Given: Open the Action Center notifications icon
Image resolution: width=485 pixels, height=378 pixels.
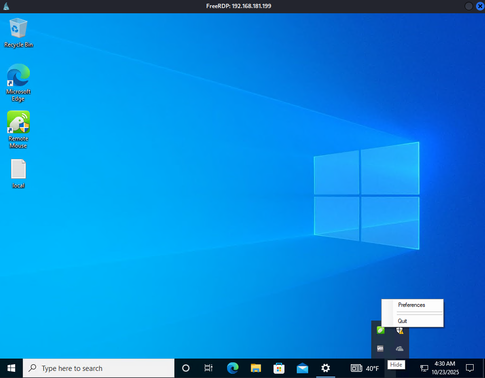Looking at the screenshot, I should coord(470,368).
